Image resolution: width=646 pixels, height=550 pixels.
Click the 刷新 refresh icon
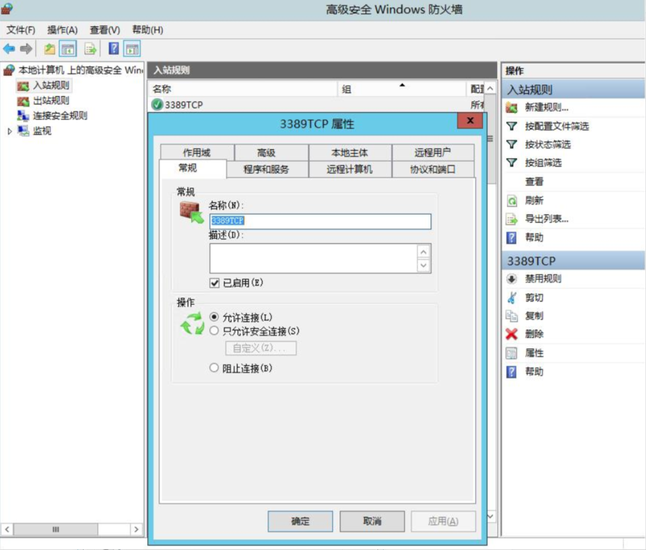click(512, 201)
